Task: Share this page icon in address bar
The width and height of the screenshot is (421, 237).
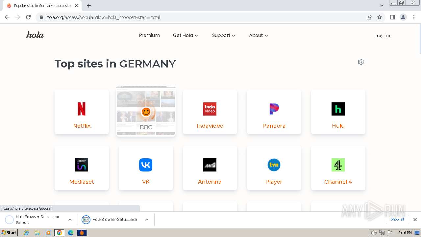Action: coord(369,17)
